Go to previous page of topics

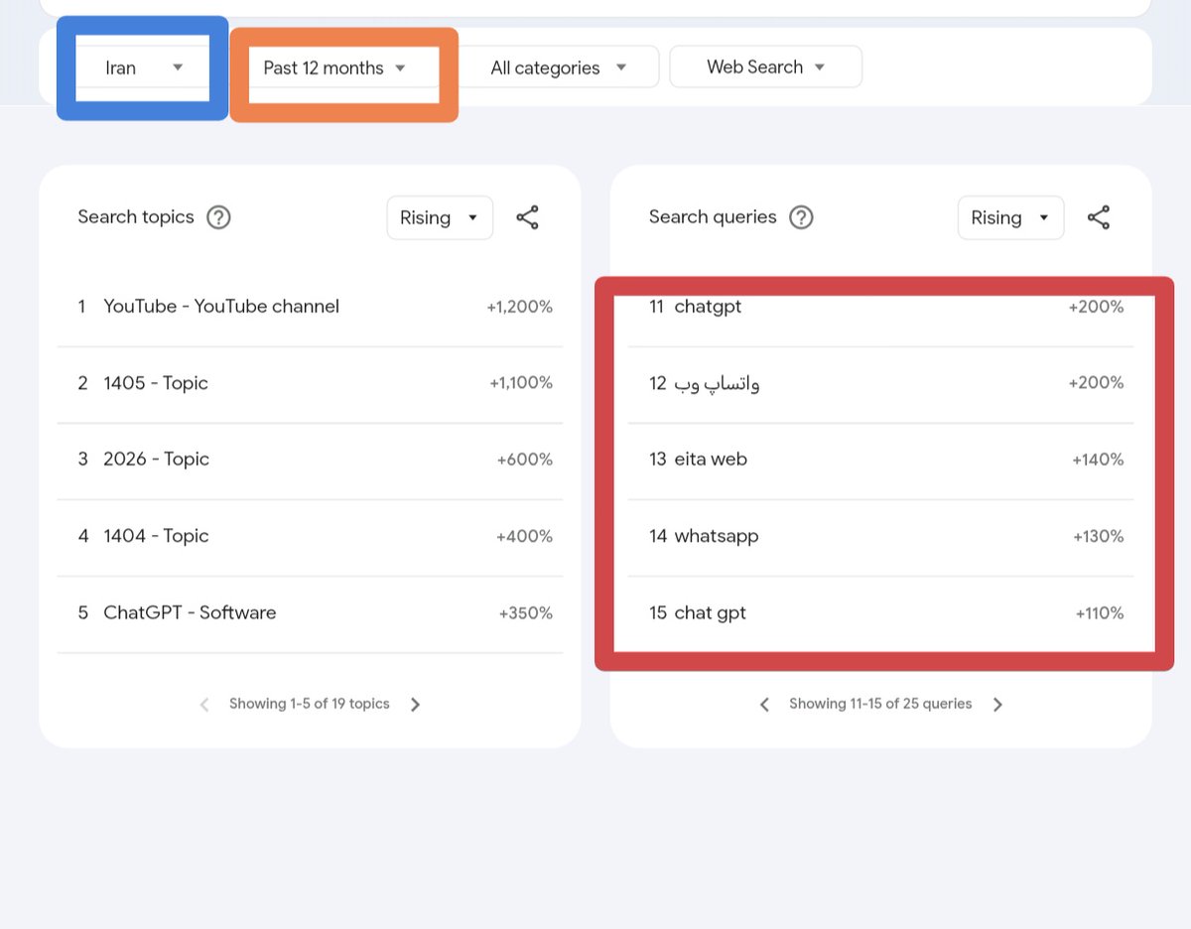[x=204, y=705]
